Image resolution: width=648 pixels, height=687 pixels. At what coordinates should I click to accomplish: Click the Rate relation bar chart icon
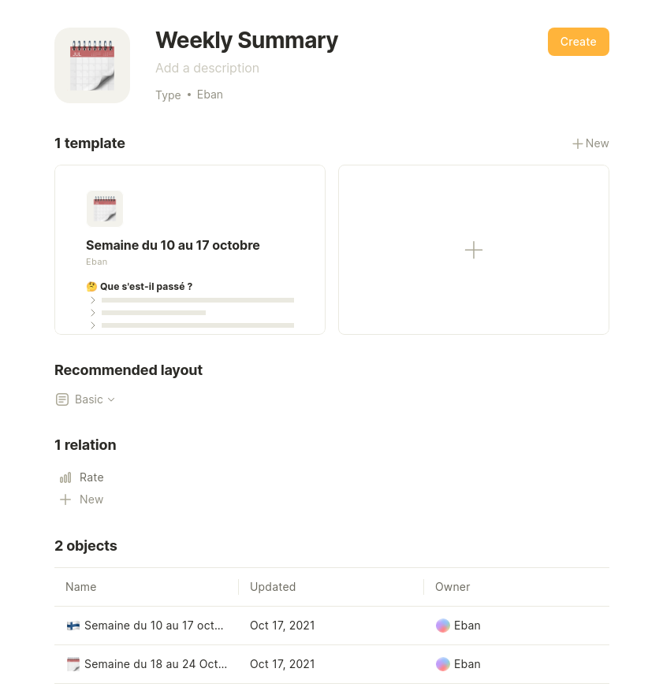(65, 477)
